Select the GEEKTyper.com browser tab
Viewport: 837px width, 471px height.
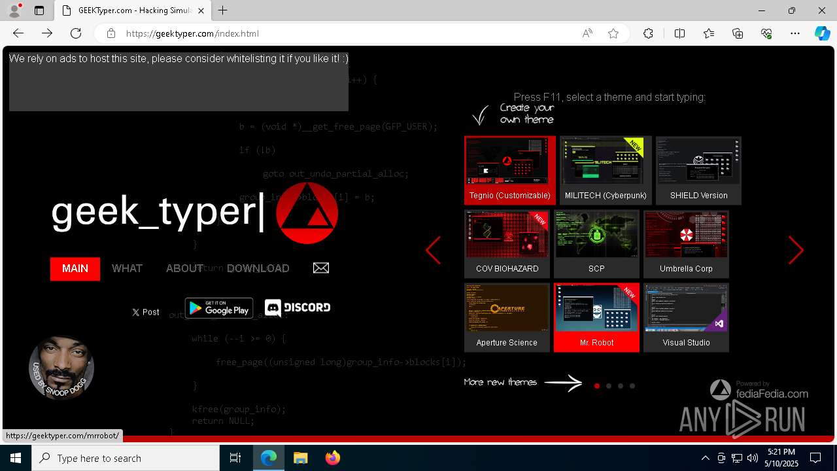point(133,10)
